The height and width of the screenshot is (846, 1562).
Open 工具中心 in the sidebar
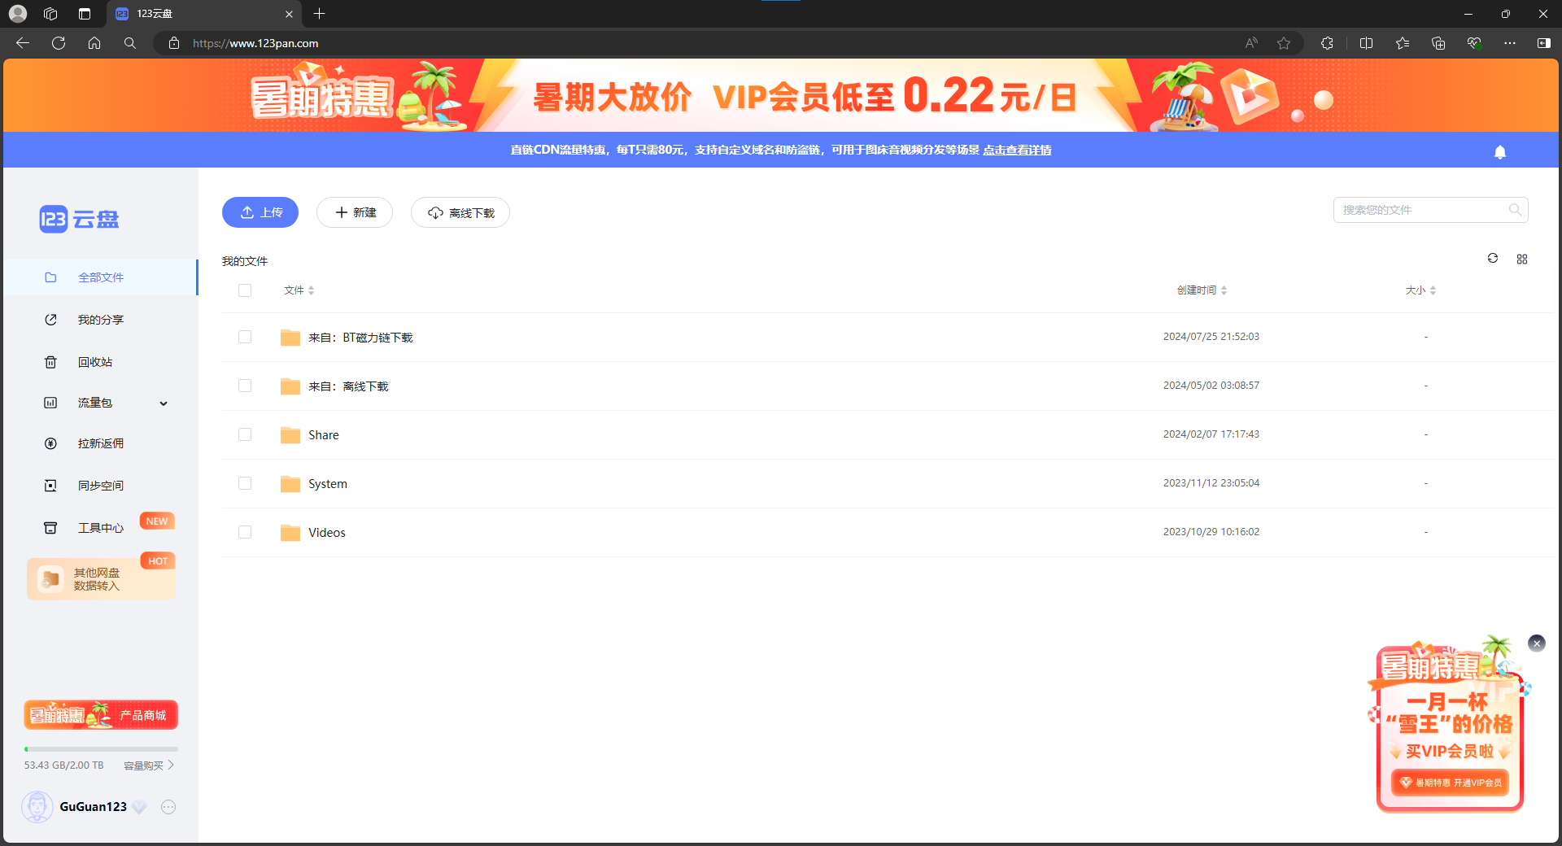point(100,528)
